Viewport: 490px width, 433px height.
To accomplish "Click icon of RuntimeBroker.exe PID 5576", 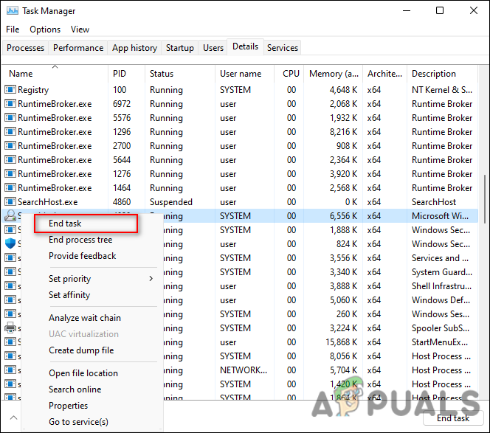I will (10, 118).
